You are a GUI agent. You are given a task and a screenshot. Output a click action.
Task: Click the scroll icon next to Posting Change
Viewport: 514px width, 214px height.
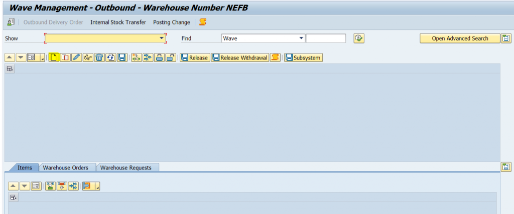pyautogui.click(x=203, y=22)
